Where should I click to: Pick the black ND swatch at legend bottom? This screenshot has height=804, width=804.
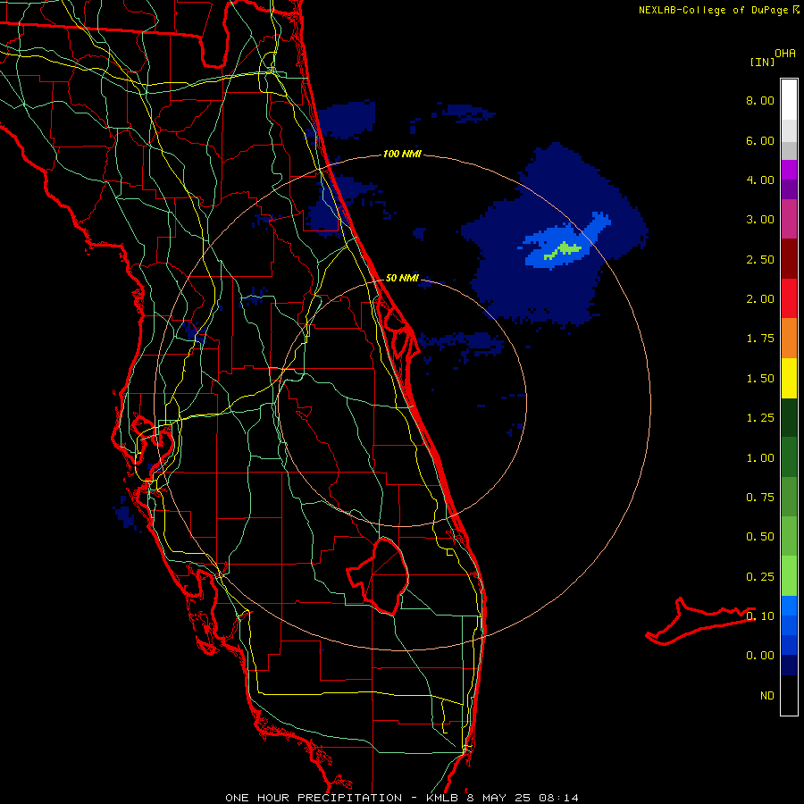(789, 695)
